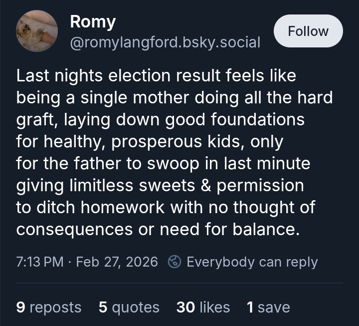Click the Feb 27, 2026 date
Image resolution: width=359 pixels, height=326 pixels.
117,262
